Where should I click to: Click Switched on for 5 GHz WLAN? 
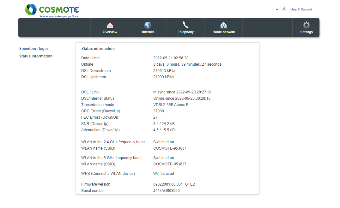pyautogui.click(x=163, y=158)
